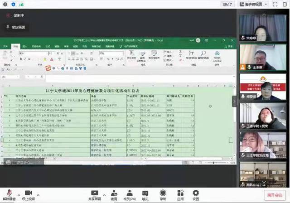Toggle Bold in Excel ribbon
290x203 pixels.
[21, 59]
